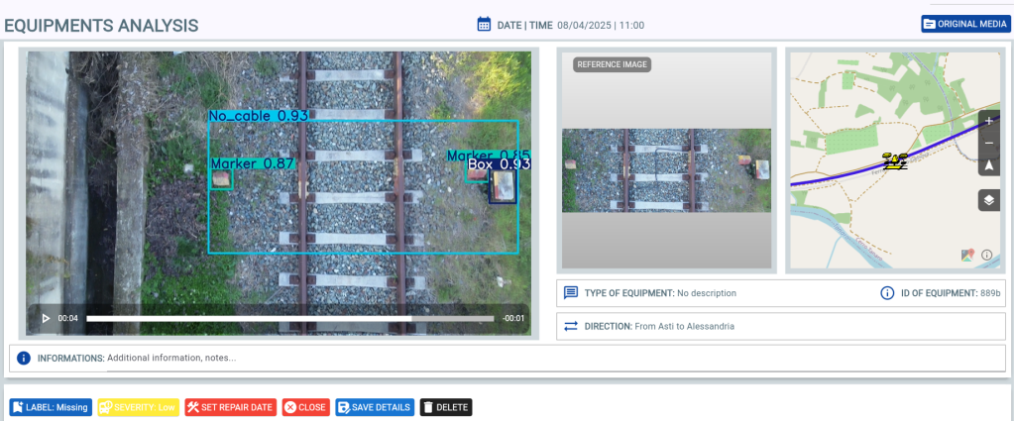Click the reference image thumbnail

(x=665, y=170)
